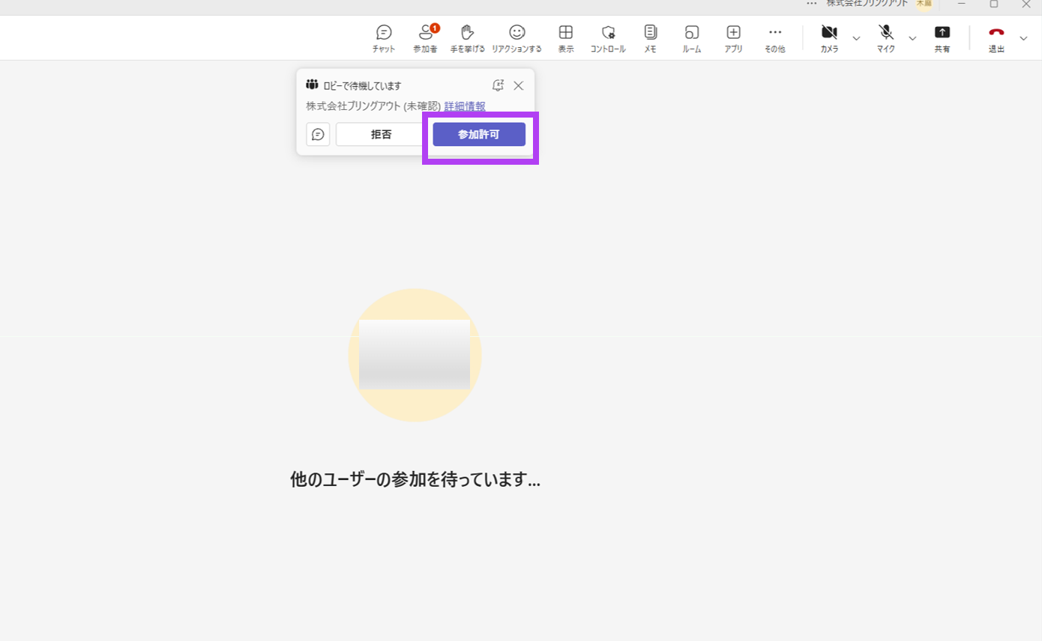
Task: Raise your hand (手を挙げる)
Action: click(467, 39)
